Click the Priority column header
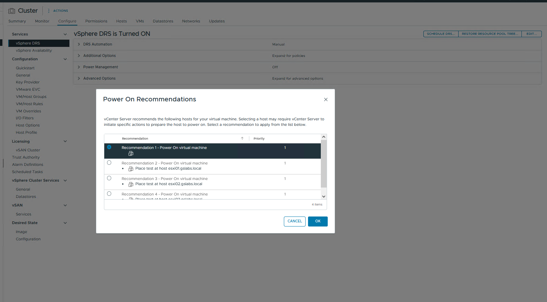 click(259, 139)
